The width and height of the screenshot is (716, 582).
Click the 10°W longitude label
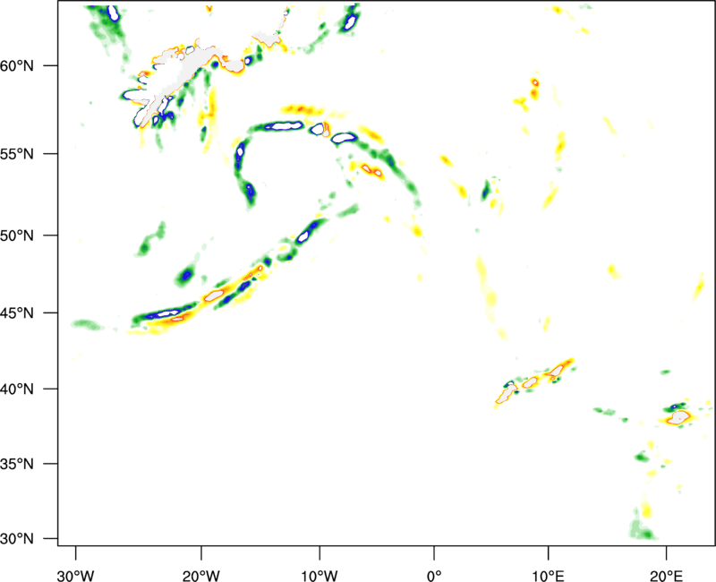tap(320, 576)
